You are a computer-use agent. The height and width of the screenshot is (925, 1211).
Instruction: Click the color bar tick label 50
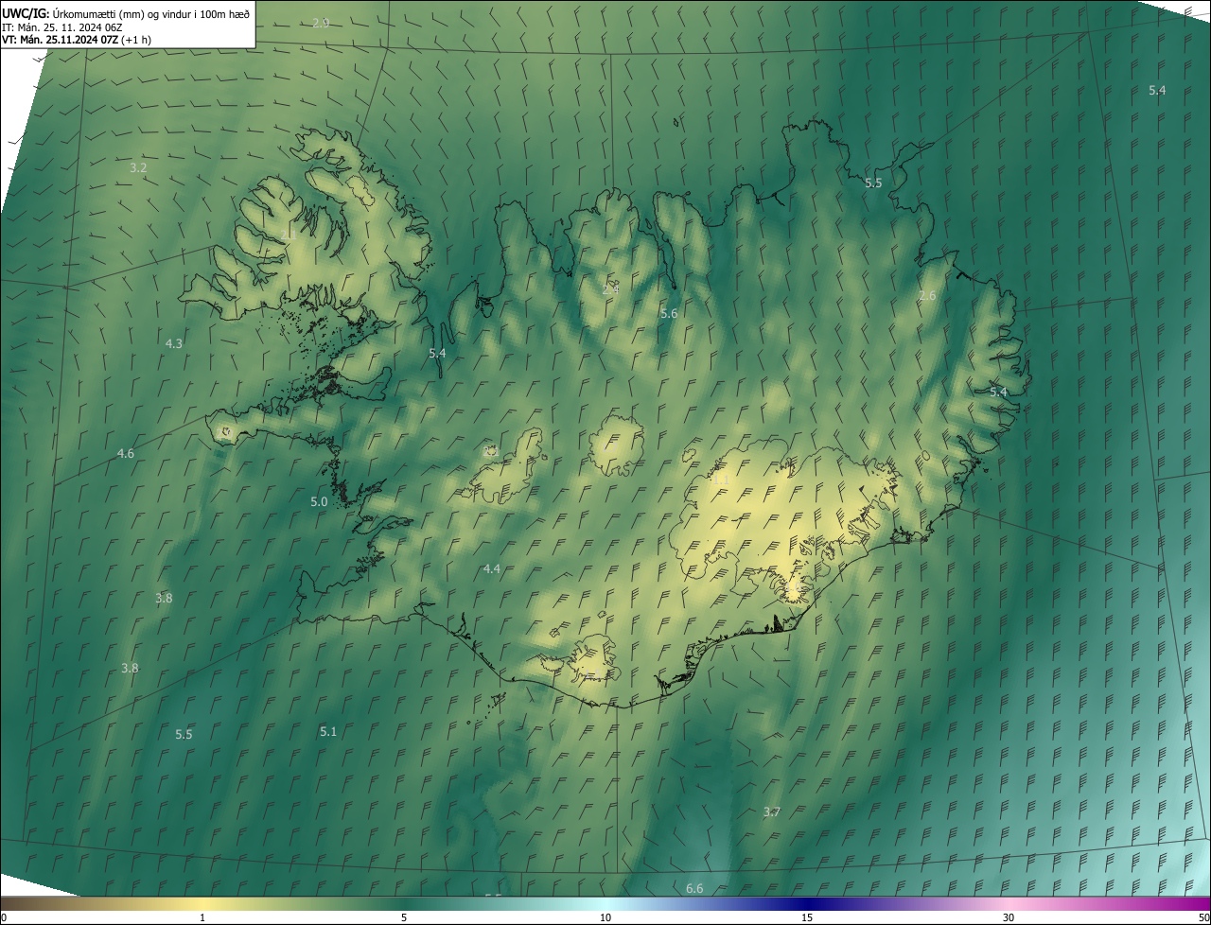pyautogui.click(x=1204, y=918)
